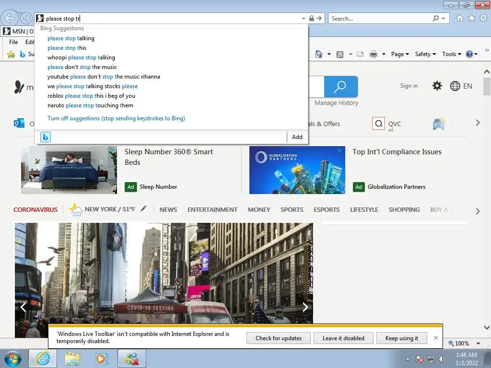Open the address bar autocomplete dropdown arrow
The height and width of the screenshot is (368, 491).
[304, 19]
